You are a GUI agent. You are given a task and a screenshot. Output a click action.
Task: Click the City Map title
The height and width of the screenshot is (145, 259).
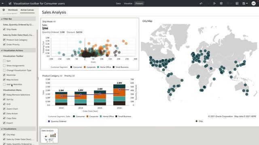click(147, 21)
